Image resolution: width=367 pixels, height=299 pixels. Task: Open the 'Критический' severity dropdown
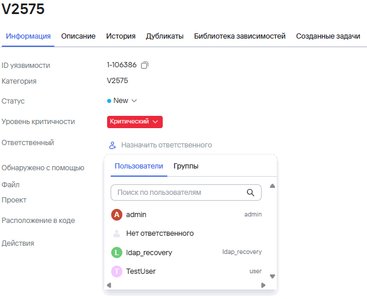[135, 122]
